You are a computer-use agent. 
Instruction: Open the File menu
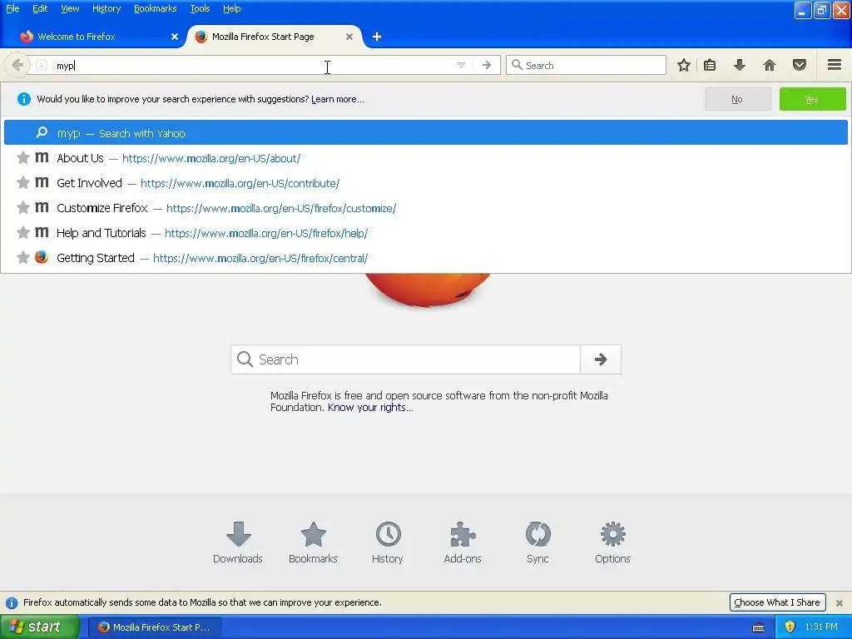pos(12,8)
